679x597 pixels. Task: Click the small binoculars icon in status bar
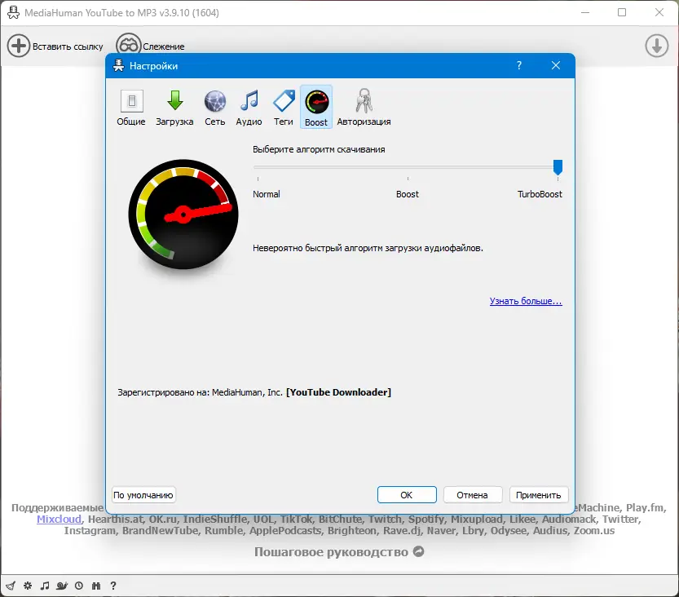point(96,586)
